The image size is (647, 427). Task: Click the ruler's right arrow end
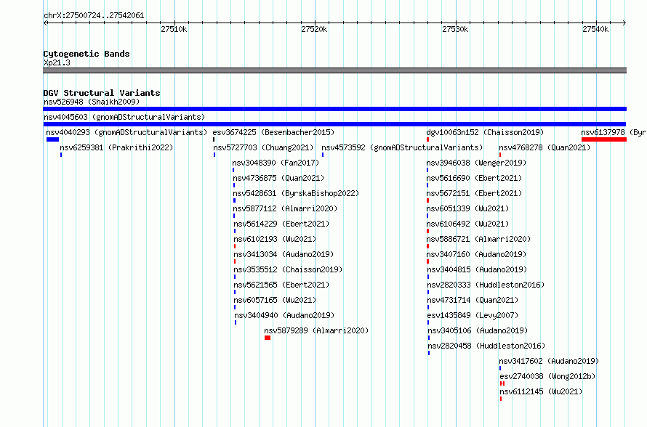coord(624,23)
